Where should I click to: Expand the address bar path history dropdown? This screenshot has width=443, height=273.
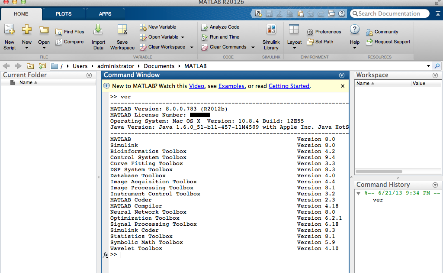[x=428, y=66]
